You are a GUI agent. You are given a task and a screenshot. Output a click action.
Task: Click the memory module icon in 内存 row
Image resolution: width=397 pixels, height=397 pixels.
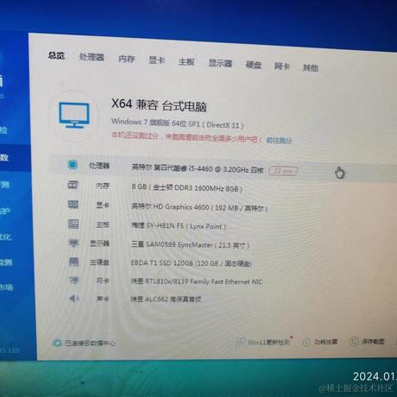[x=72, y=185]
